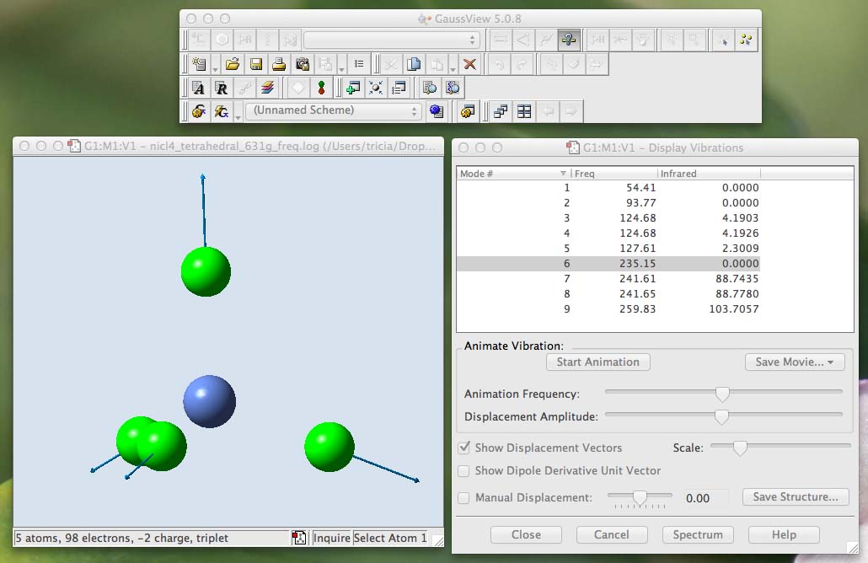Click the Open file folder icon
This screenshot has height=563, width=868.
pos(233,64)
